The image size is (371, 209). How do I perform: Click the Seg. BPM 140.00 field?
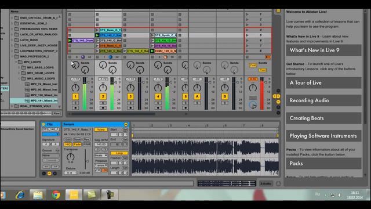[x=101, y=145]
